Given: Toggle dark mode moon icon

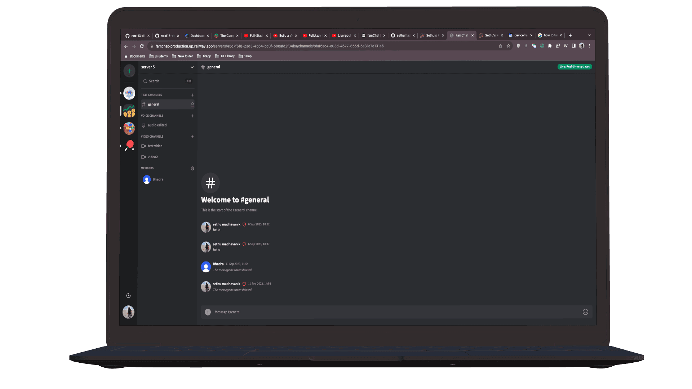Looking at the screenshot, I should click(128, 296).
